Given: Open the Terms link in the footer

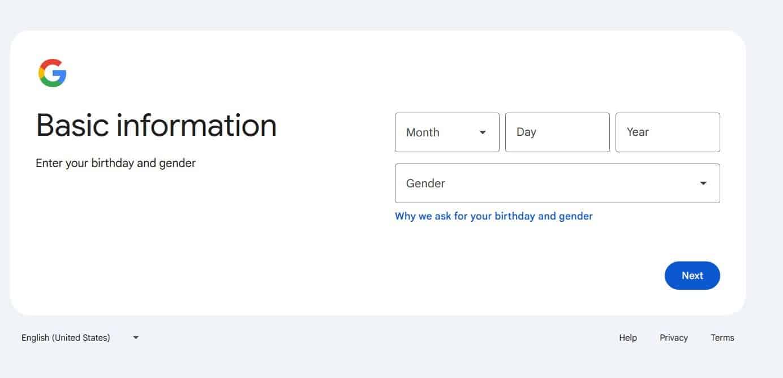Looking at the screenshot, I should (x=722, y=338).
